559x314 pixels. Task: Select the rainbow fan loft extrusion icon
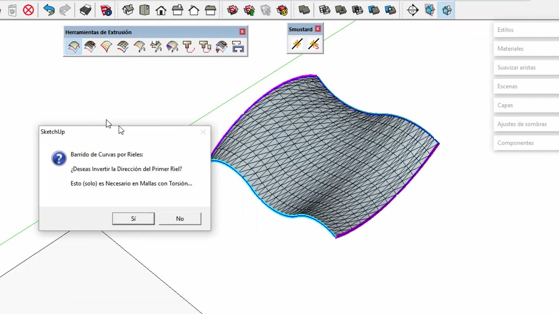[106, 47]
